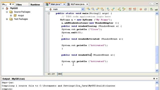The height and width of the screenshot is (90, 160).
Task: Stop macro recording with the gray square icon
Action: pyautogui.click(x=145, y=9)
